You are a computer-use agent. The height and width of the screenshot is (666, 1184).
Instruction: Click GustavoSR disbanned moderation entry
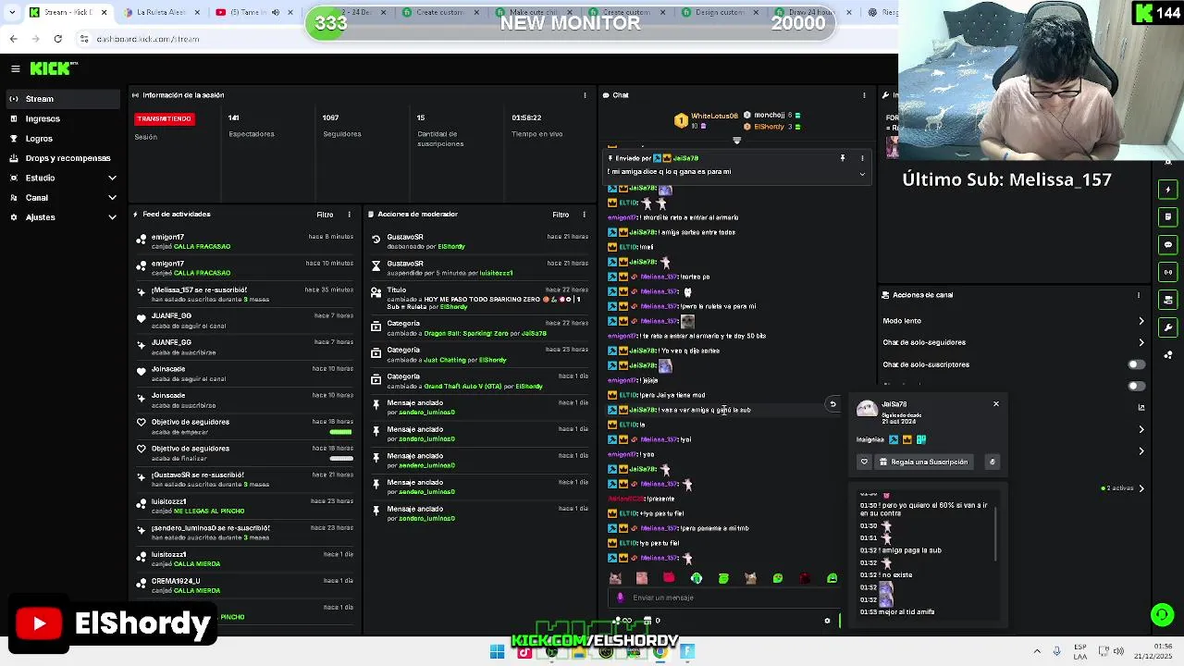pyautogui.click(x=479, y=241)
